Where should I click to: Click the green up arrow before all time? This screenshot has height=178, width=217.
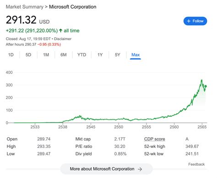(x=60, y=31)
